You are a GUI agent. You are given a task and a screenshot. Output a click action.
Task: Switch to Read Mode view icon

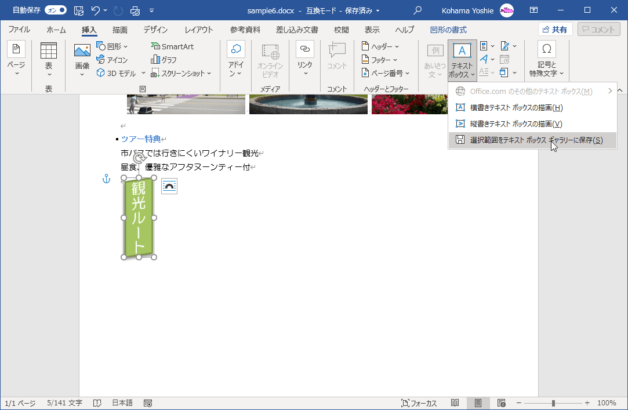[455, 403]
